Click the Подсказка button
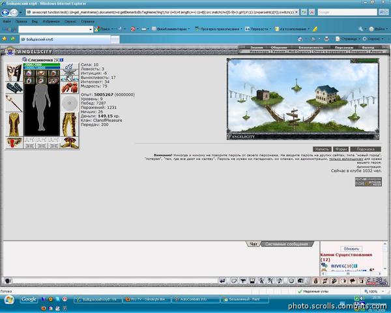This screenshot has height=313, width=391. pyautogui.click(x=366, y=149)
